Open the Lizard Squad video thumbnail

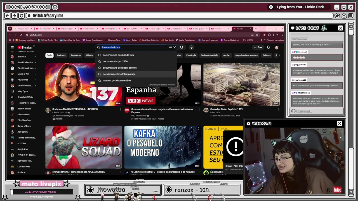pyautogui.click(x=84, y=147)
